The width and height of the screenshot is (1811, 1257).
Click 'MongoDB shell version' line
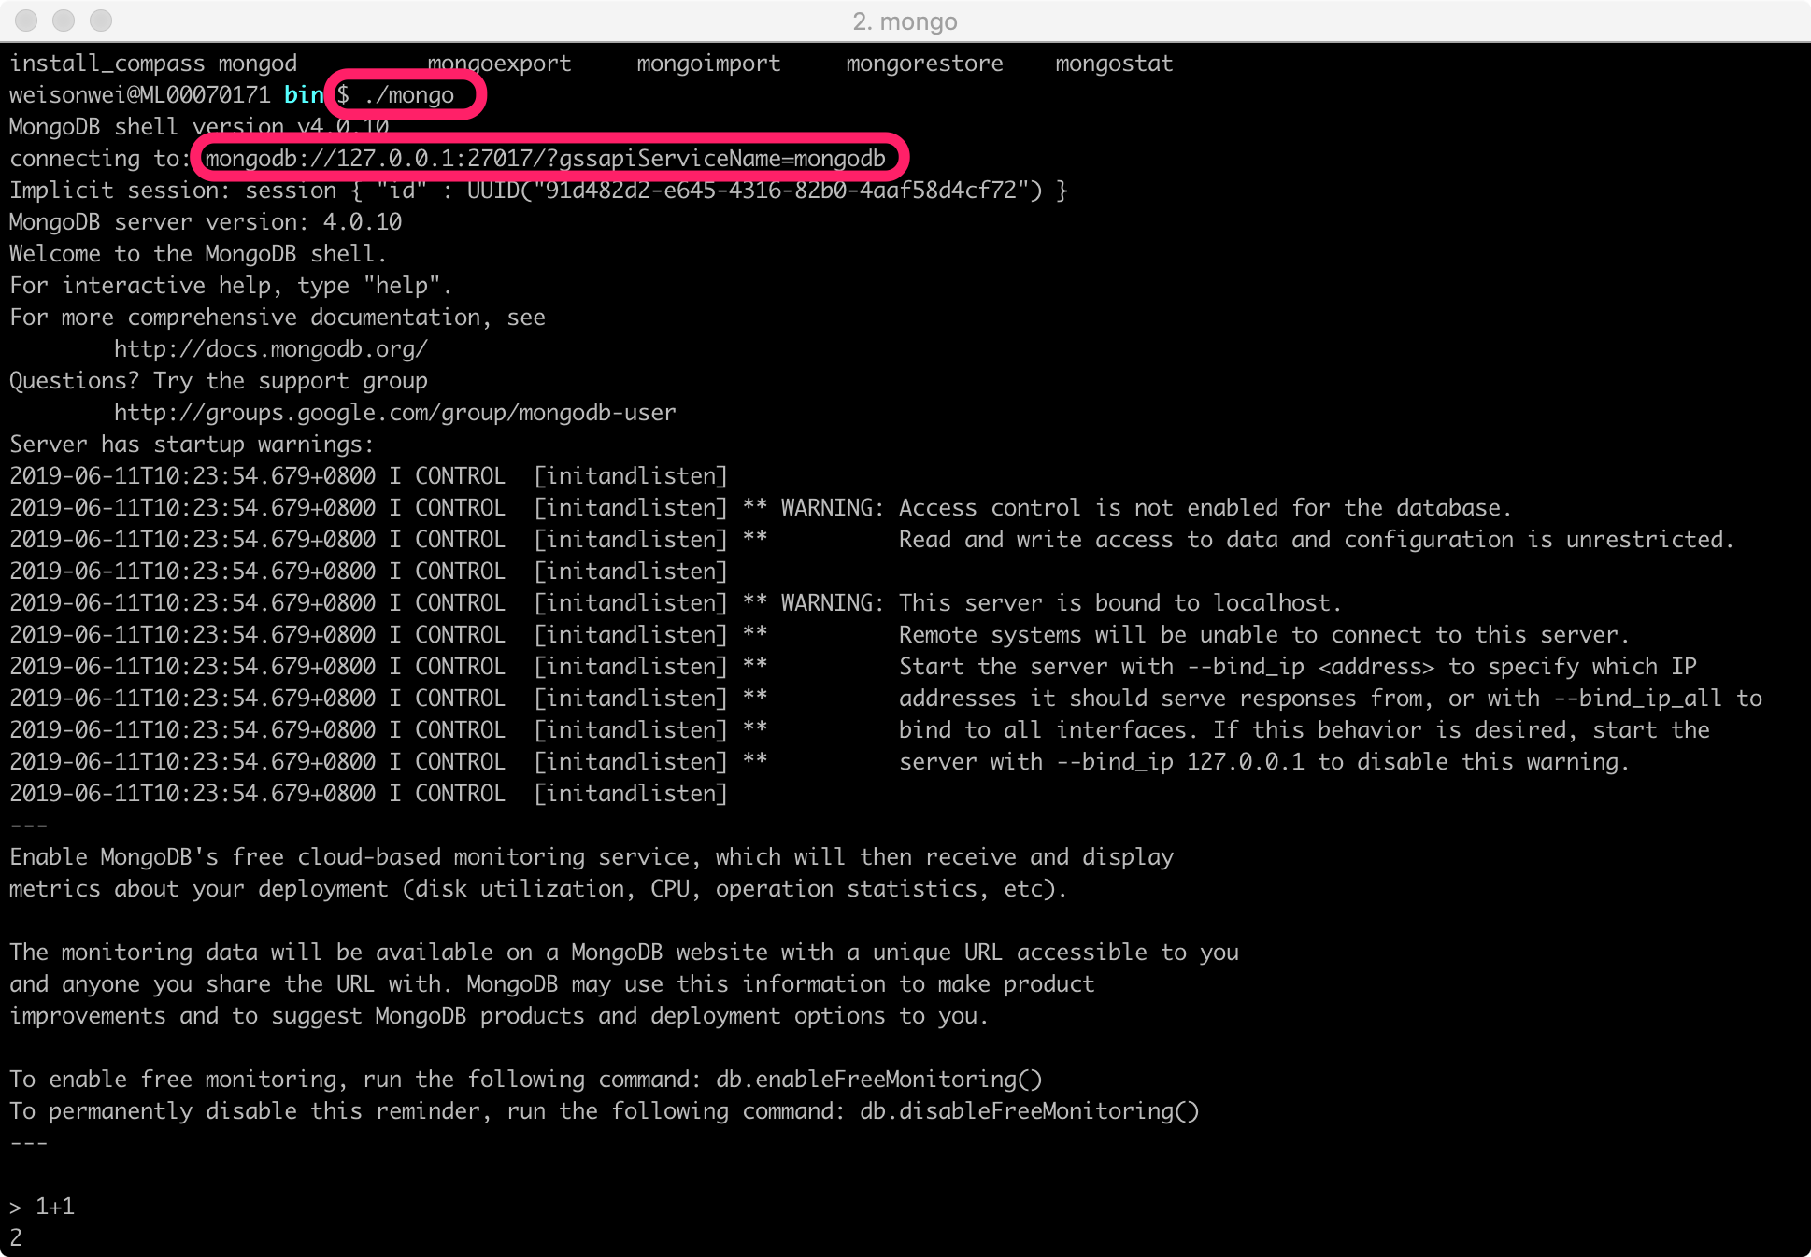pyautogui.click(x=199, y=127)
